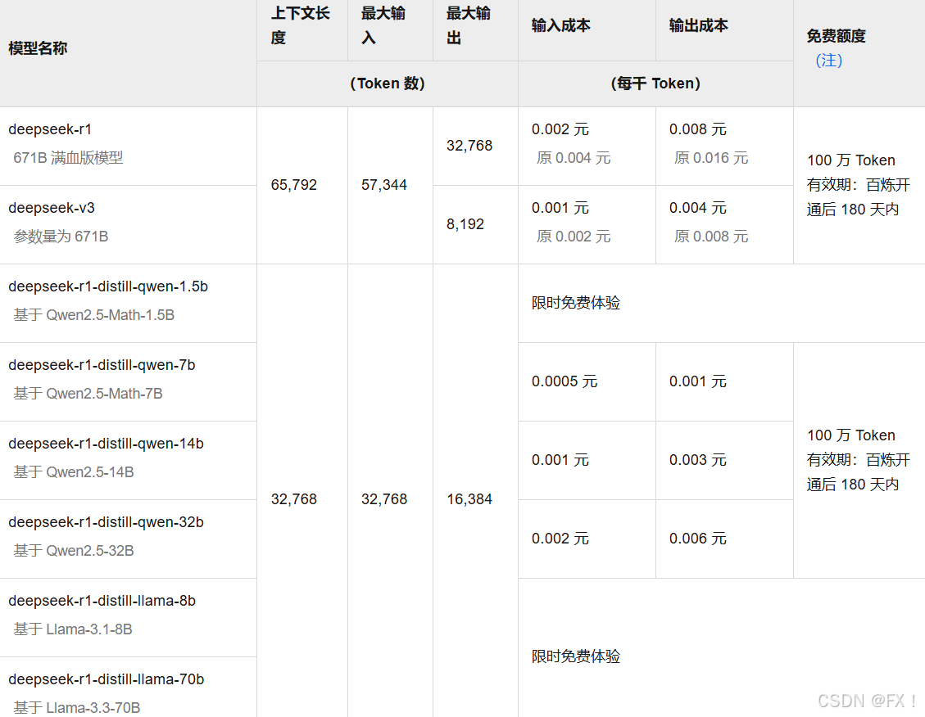
Task: Select deepseek-r1-distill-llama-8b model name
Action: coord(102,601)
